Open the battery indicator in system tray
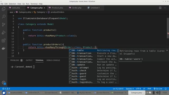Viewport: 169px width, 95px height. click(x=154, y=93)
